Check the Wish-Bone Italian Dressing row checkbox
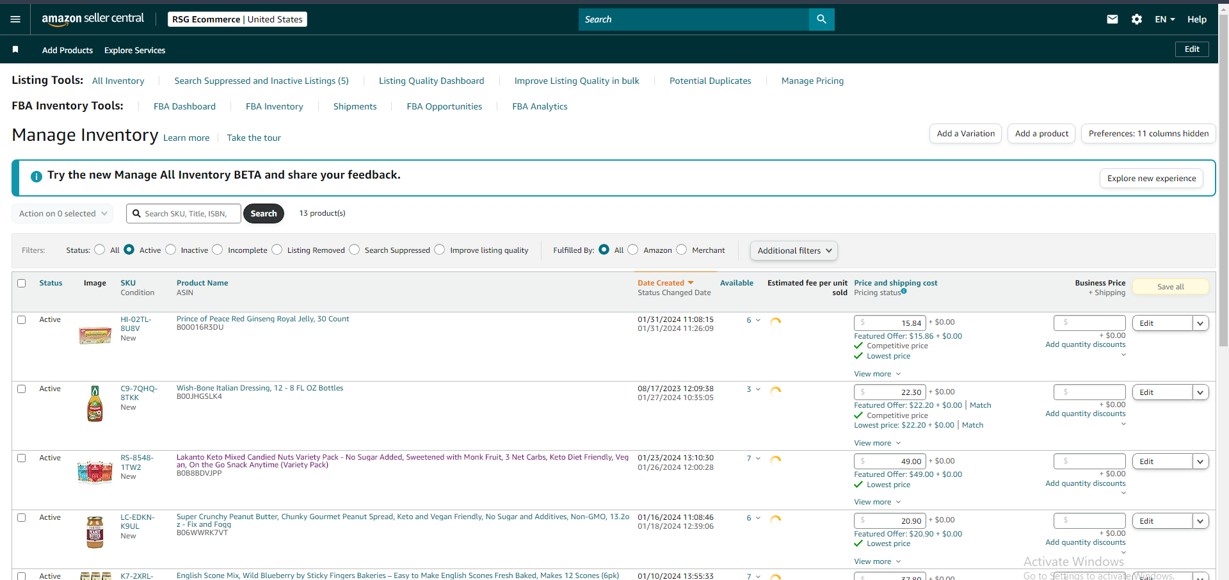 [22, 389]
